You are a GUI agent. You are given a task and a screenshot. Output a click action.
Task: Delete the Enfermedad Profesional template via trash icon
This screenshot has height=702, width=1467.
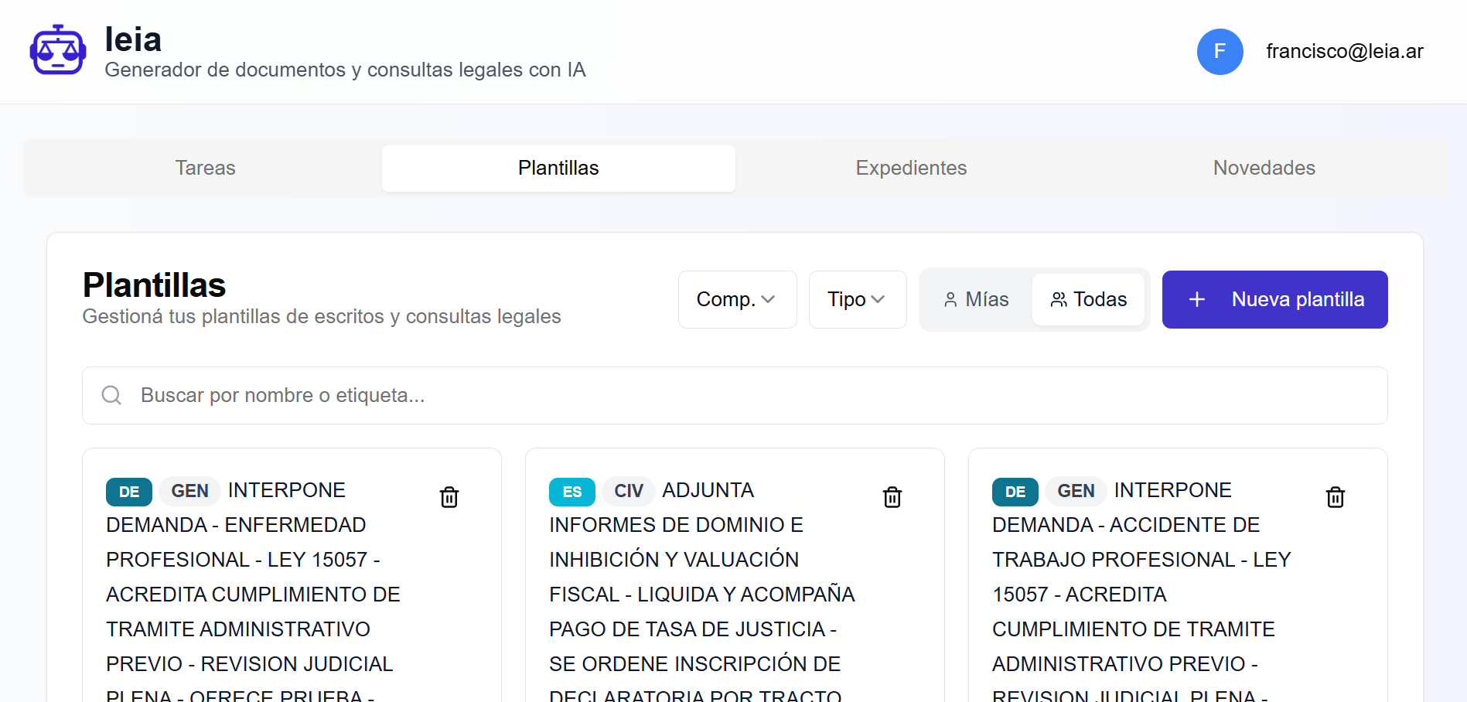tap(449, 497)
